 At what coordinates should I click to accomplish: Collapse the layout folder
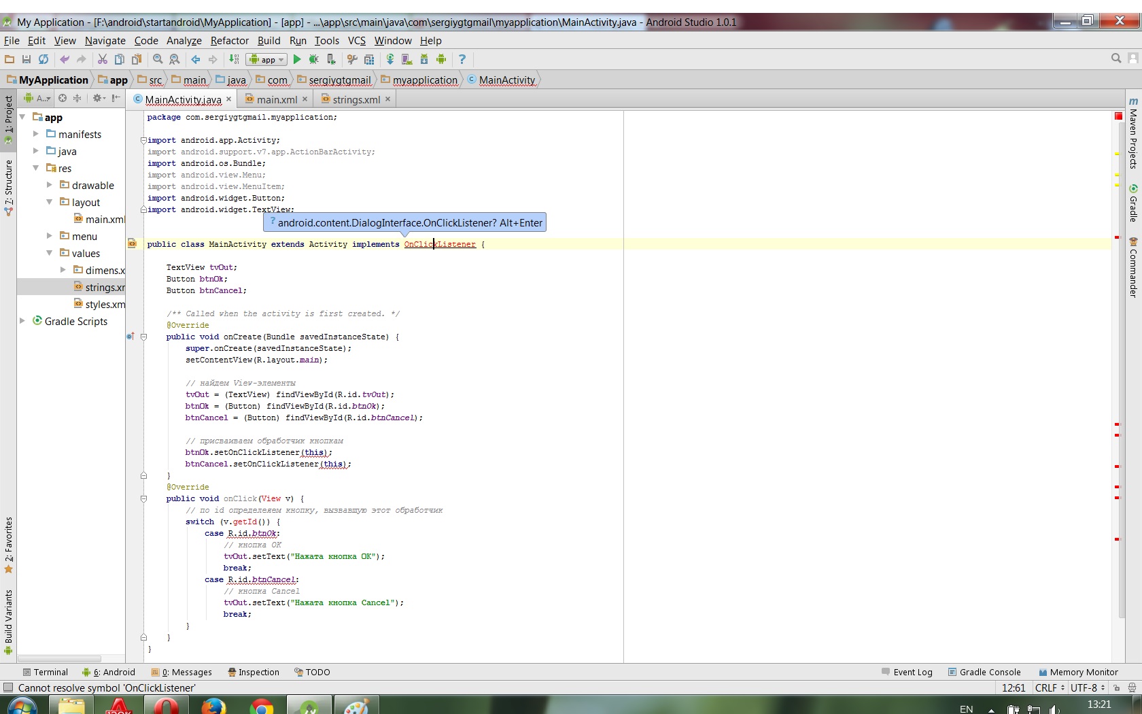click(x=50, y=202)
